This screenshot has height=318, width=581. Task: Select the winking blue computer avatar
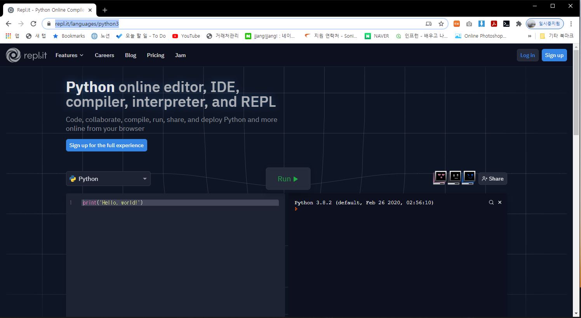click(469, 178)
